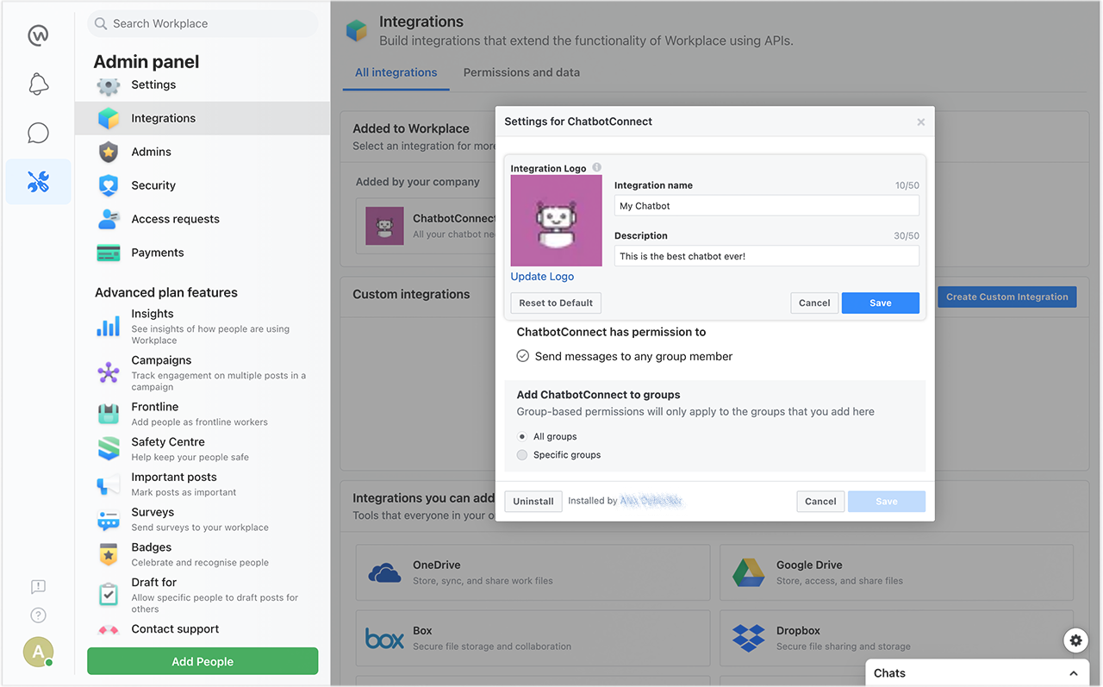Screen dimensions: 1103x687
Task: Click Cancel in the dialog footer
Action: pyautogui.click(x=820, y=502)
